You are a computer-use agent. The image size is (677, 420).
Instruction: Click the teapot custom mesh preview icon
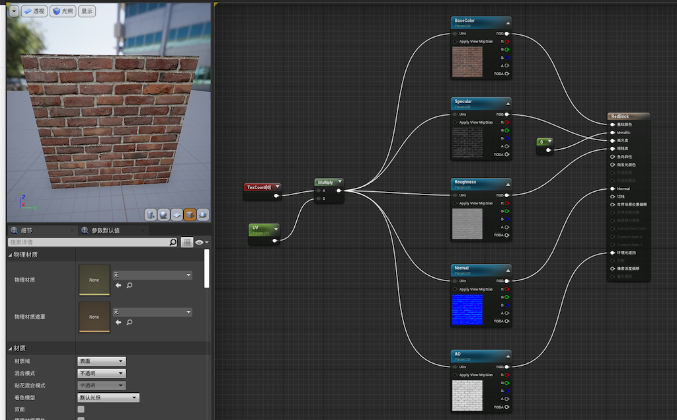[203, 214]
